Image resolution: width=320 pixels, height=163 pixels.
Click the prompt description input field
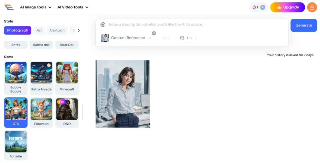[194, 25]
